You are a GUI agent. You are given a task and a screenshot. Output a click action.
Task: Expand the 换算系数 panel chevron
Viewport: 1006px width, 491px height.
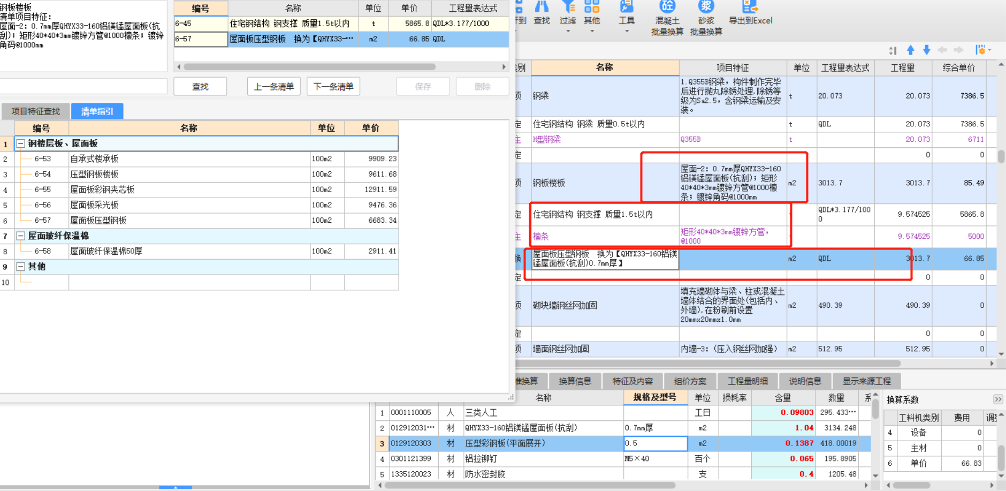[x=998, y=399]
